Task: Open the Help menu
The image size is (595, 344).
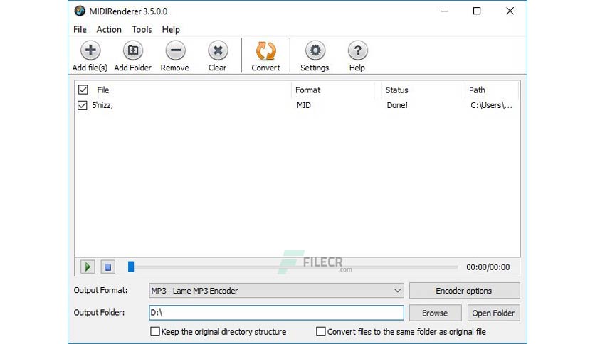Action: (171, 30)
